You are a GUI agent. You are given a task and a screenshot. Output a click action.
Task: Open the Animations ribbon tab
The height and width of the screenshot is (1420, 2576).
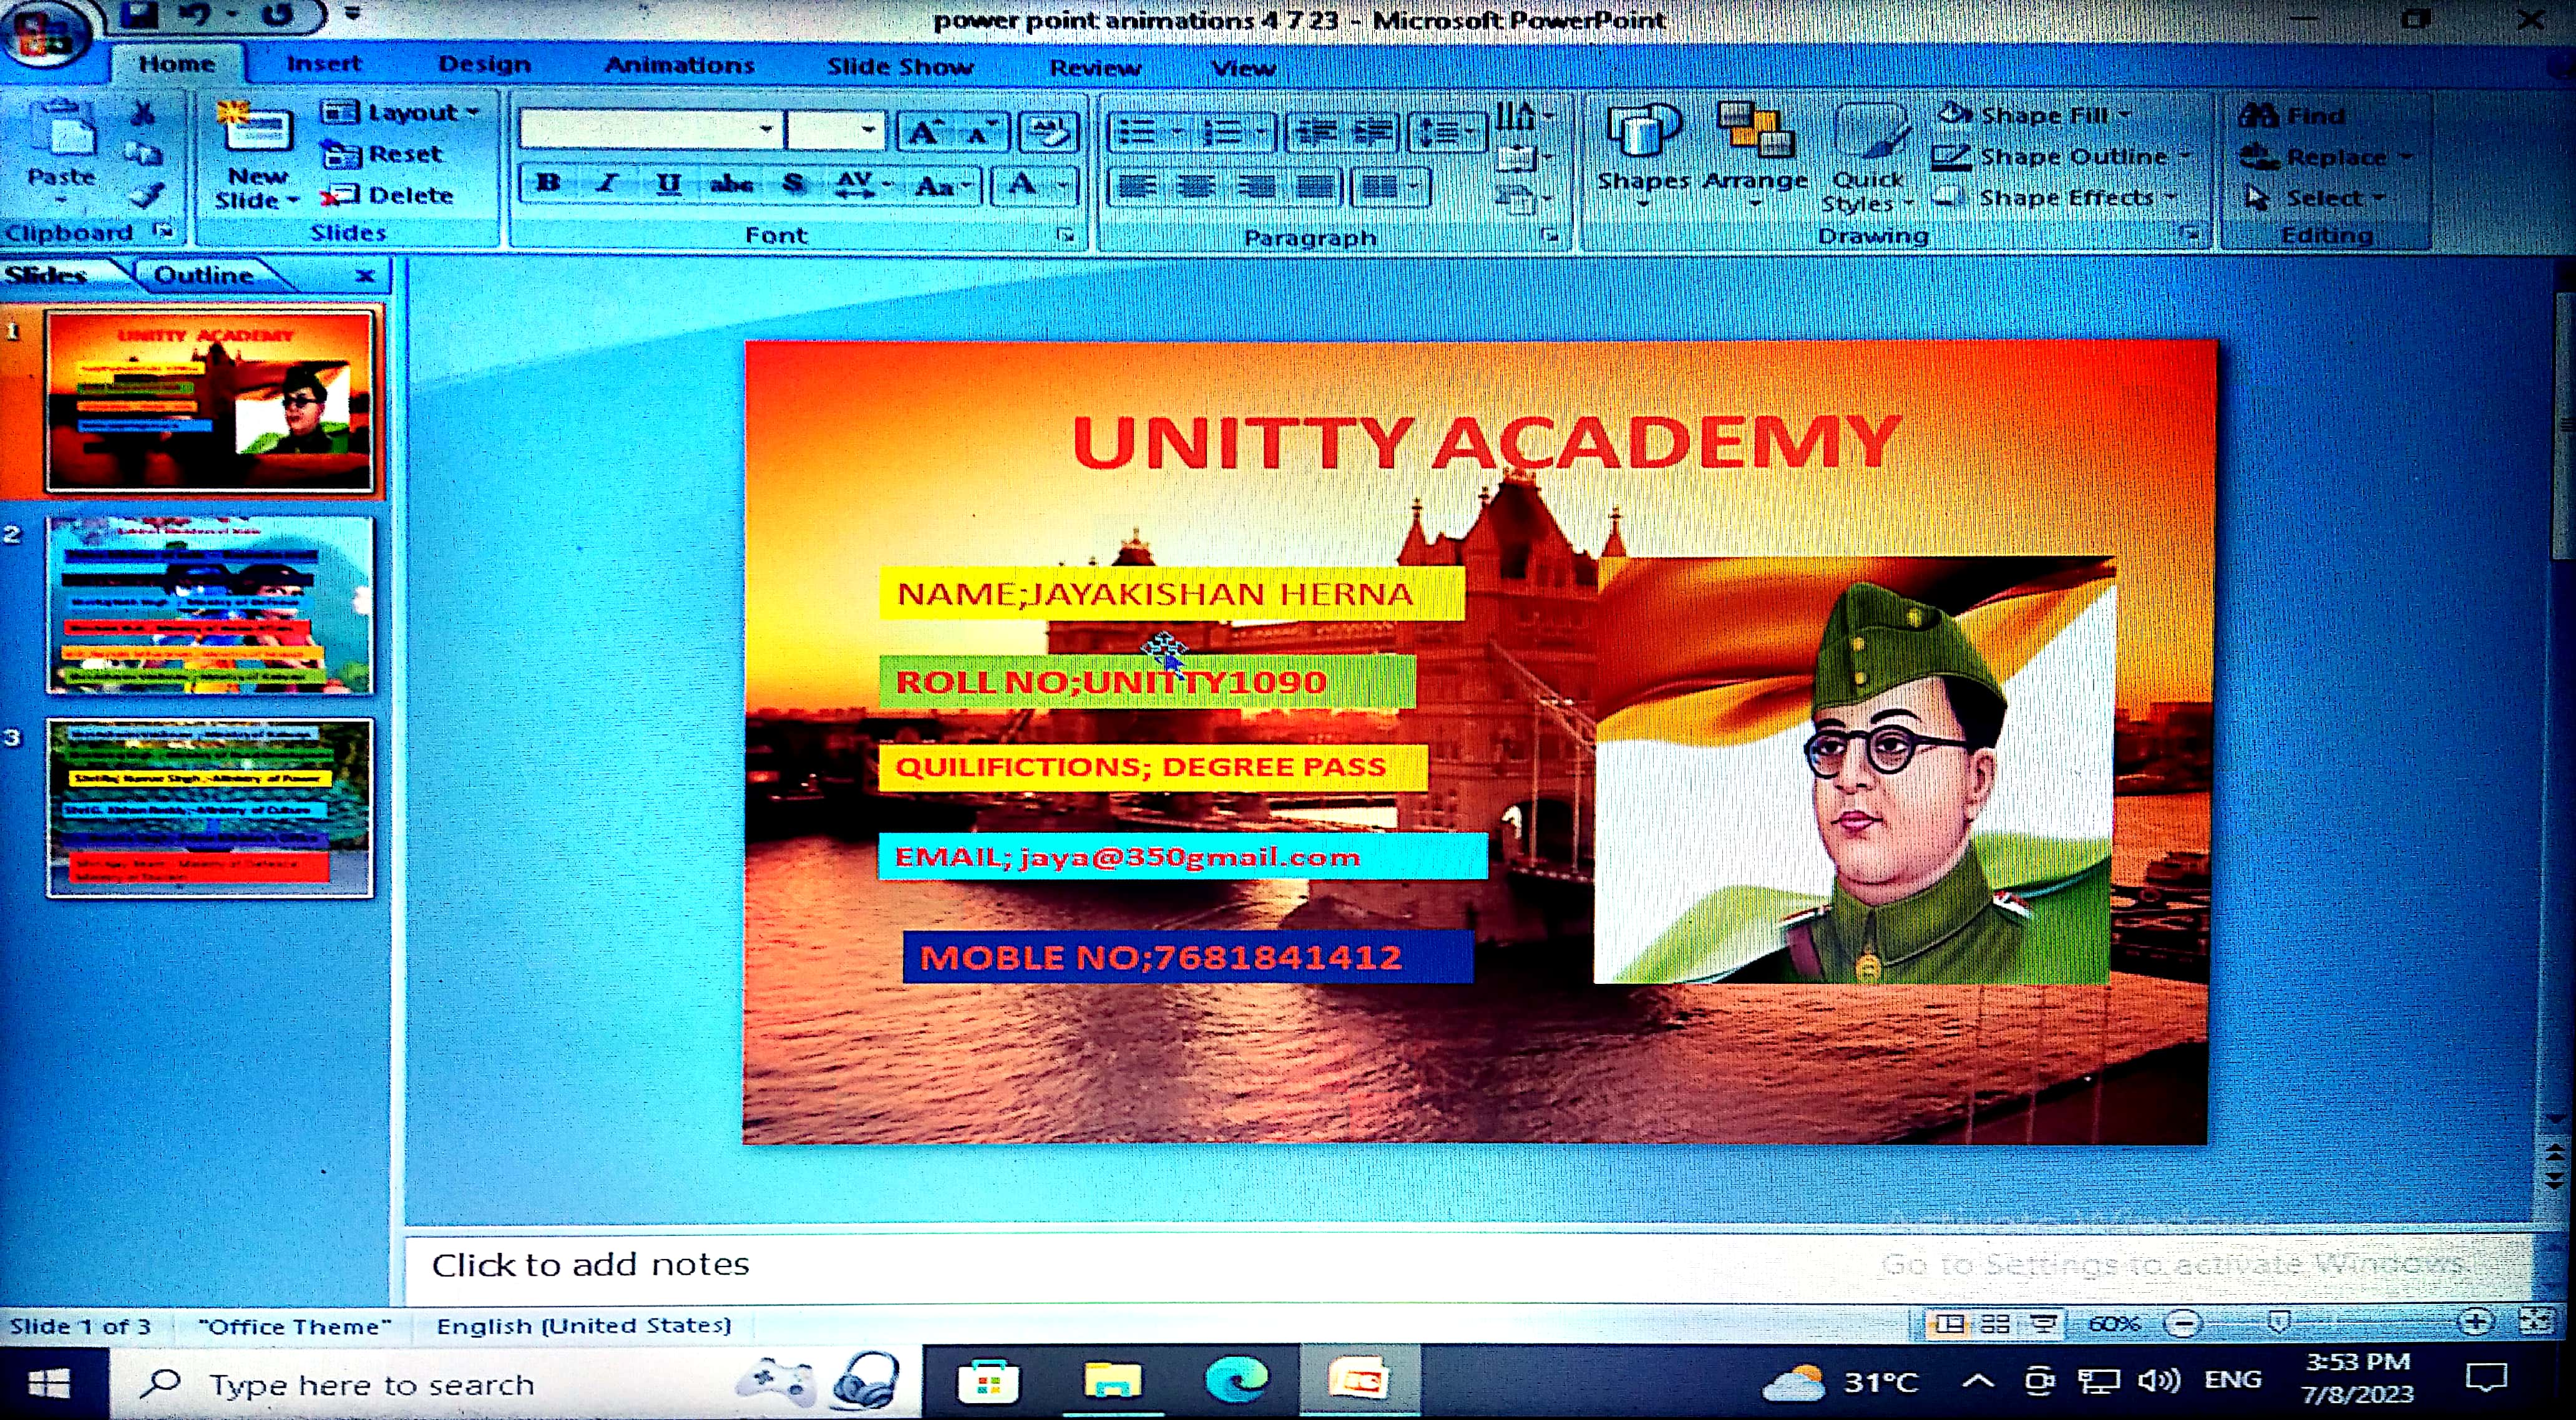point(679,66)
